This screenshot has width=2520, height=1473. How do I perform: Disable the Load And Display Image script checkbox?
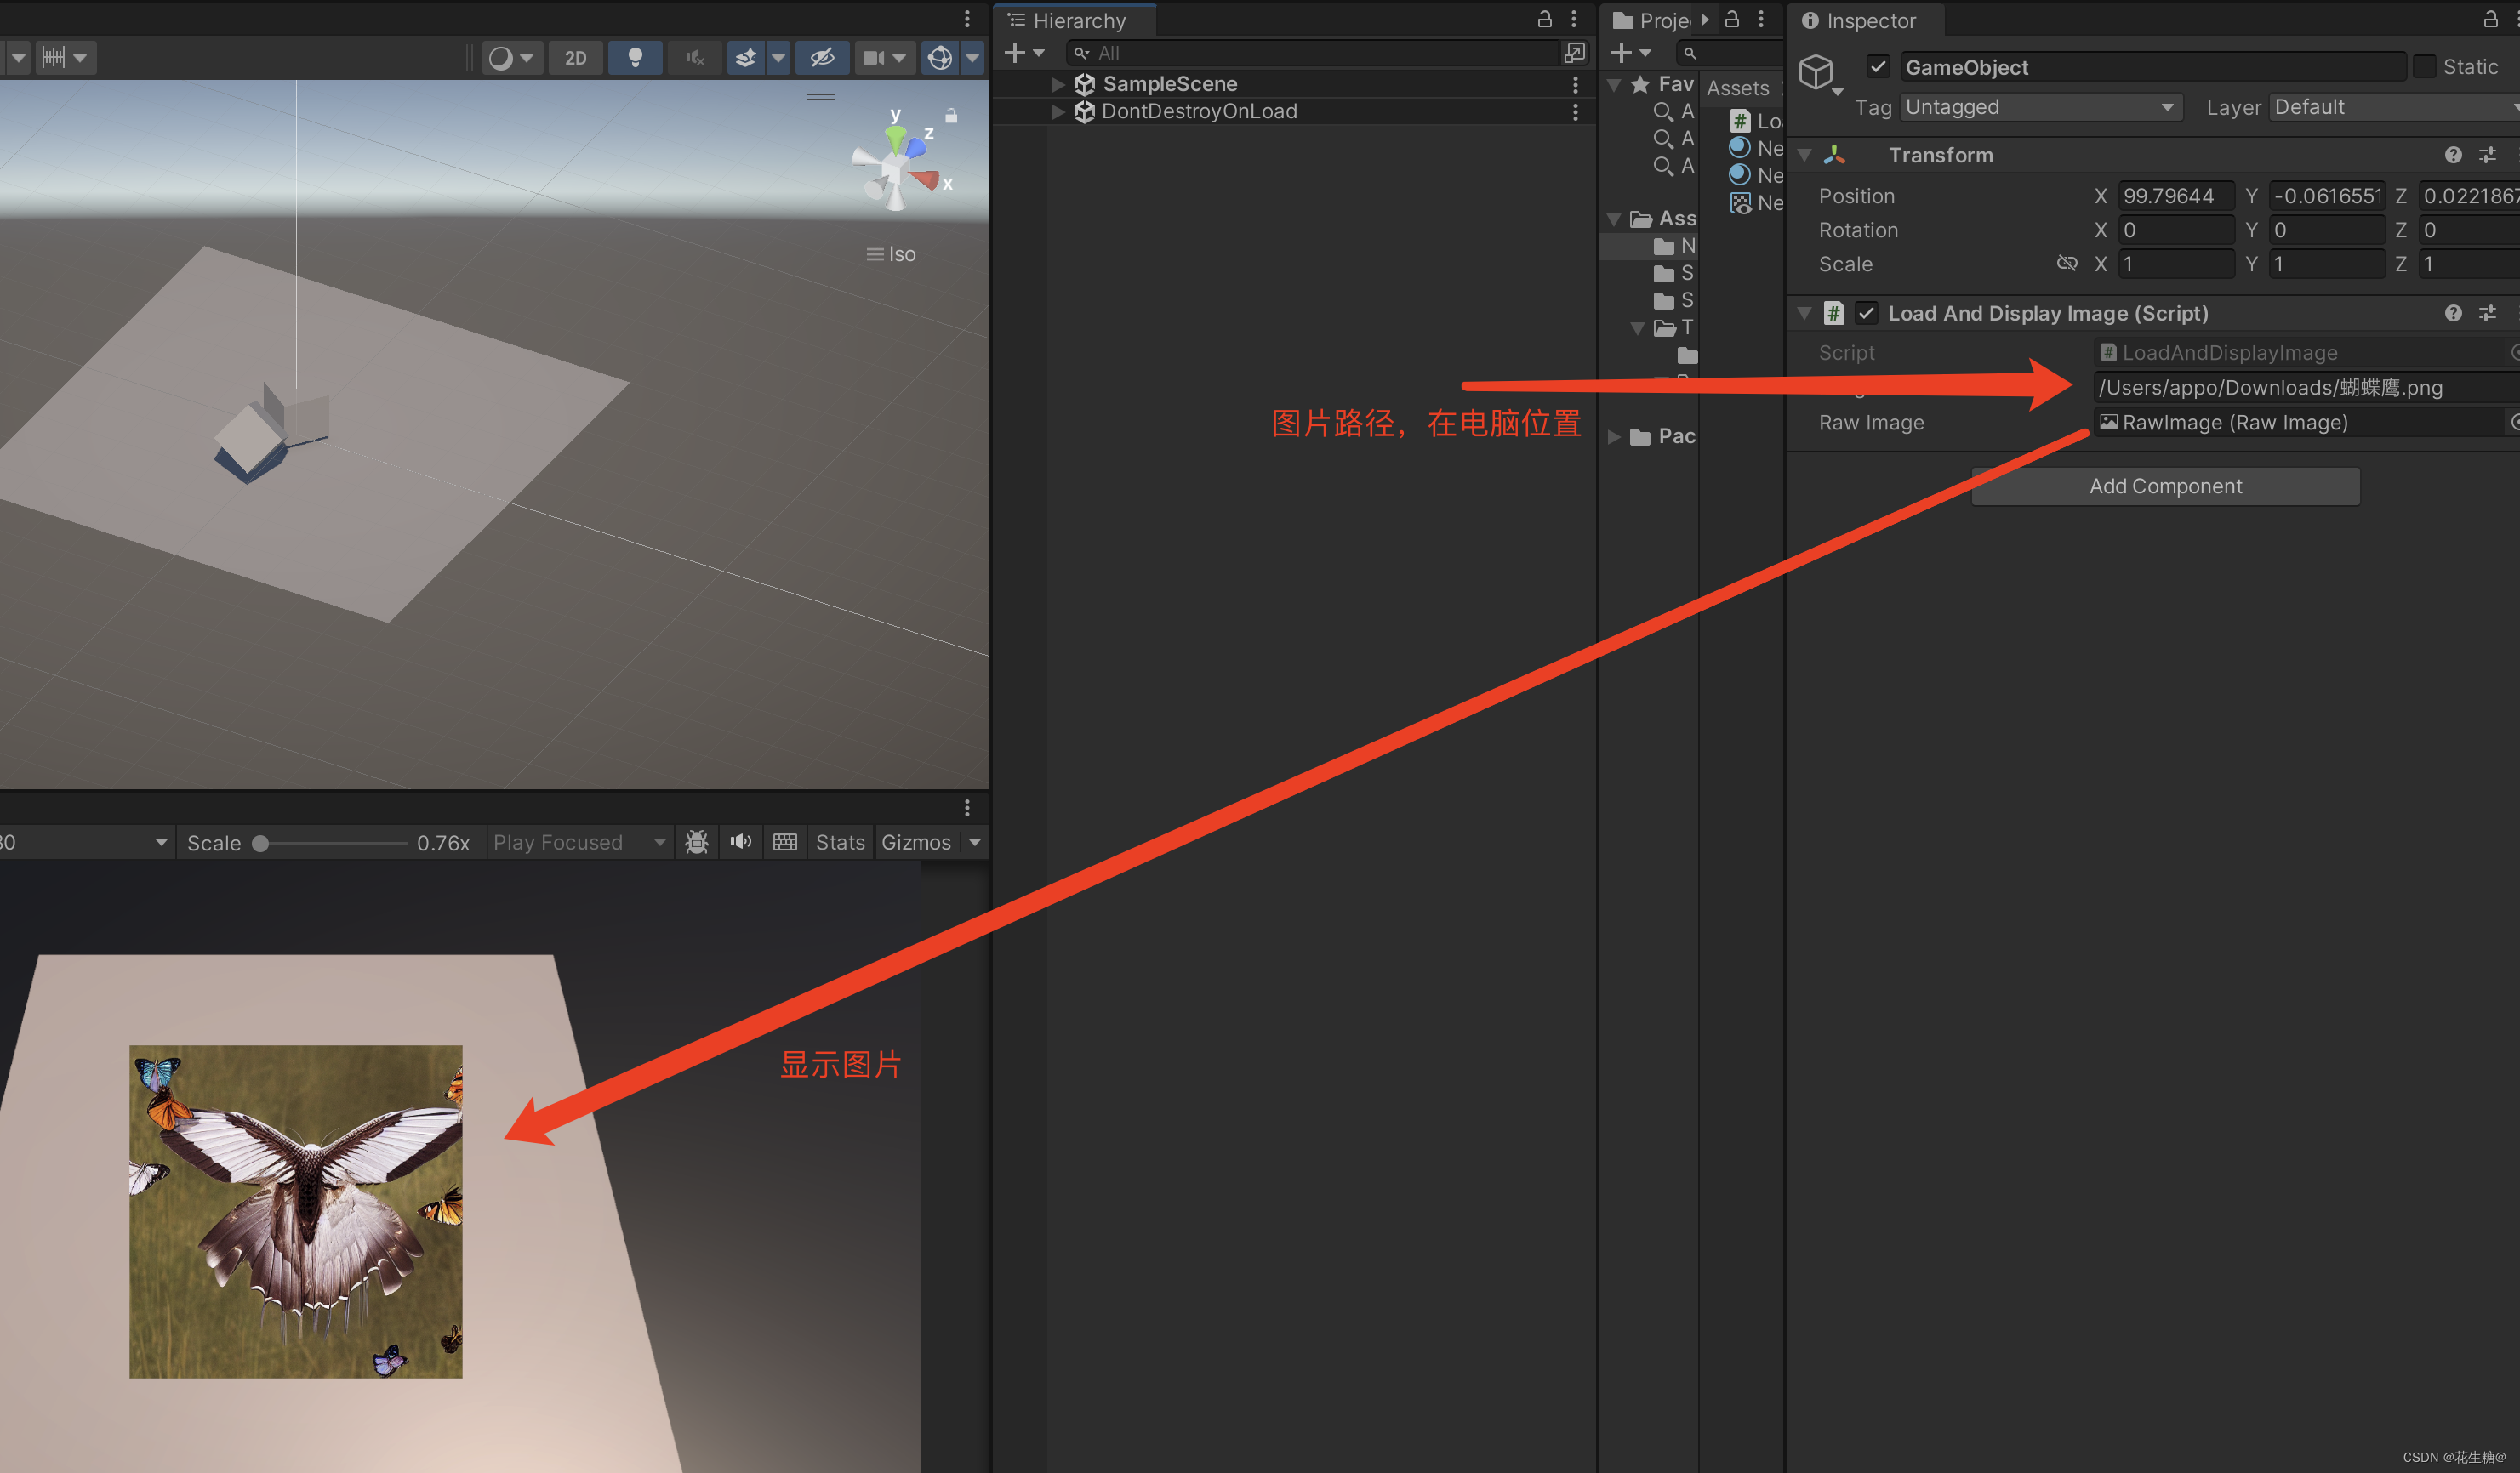pos(1867,313)
